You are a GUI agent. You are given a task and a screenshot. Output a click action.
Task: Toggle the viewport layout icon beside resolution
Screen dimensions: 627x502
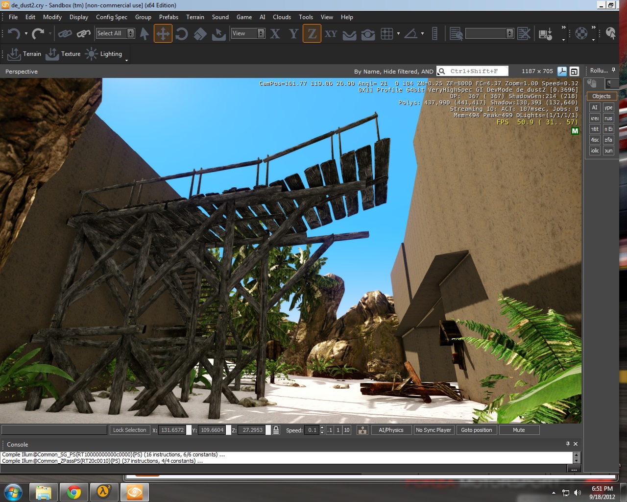[574, 71]
